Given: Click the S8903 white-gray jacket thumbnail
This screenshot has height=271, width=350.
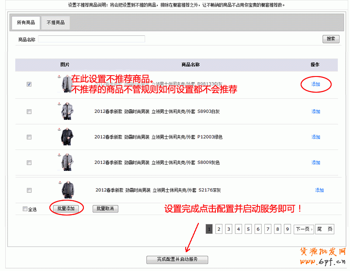Looking at the screenshot, I should point(65,111).
